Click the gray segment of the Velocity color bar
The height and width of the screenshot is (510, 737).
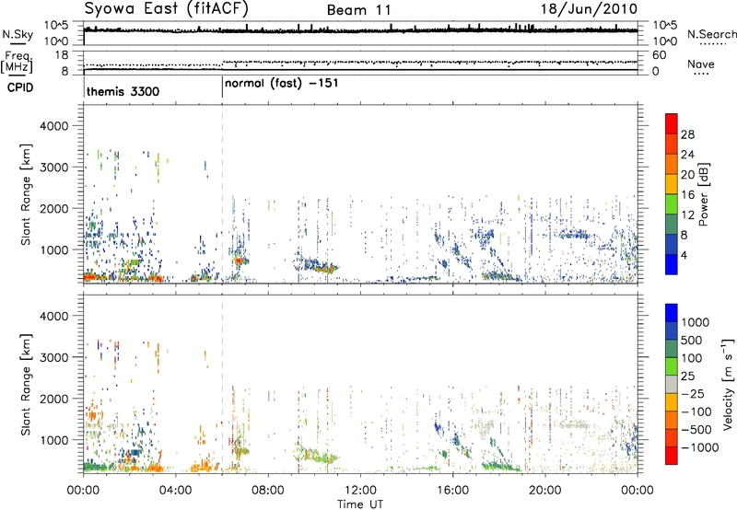[672, 385]
